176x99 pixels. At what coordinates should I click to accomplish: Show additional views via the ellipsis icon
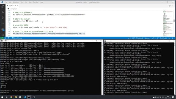(3, 24)
